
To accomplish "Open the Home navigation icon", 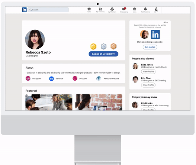I will 89,10.
